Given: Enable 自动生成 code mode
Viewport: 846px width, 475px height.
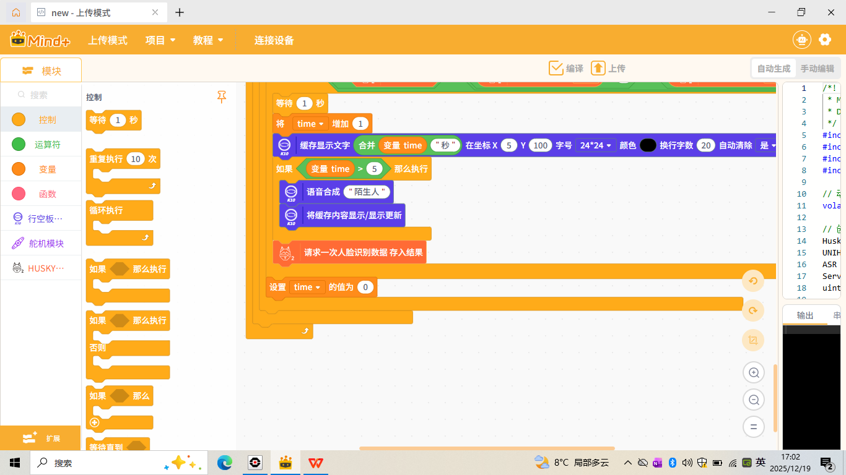Looking at the screenshot, I should click(773, 68).
